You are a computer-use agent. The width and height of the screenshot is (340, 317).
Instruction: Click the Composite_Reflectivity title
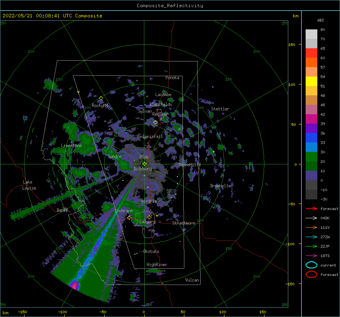coord(170,6)
